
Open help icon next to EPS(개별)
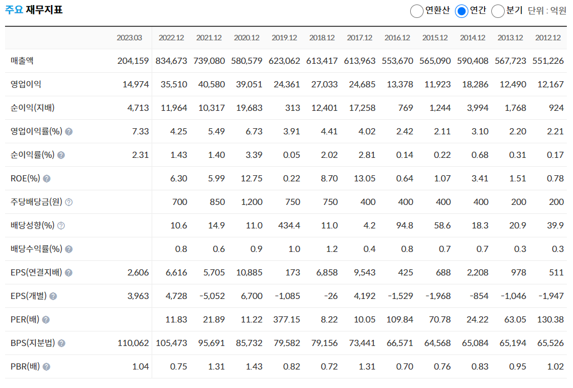click(53, 296)
